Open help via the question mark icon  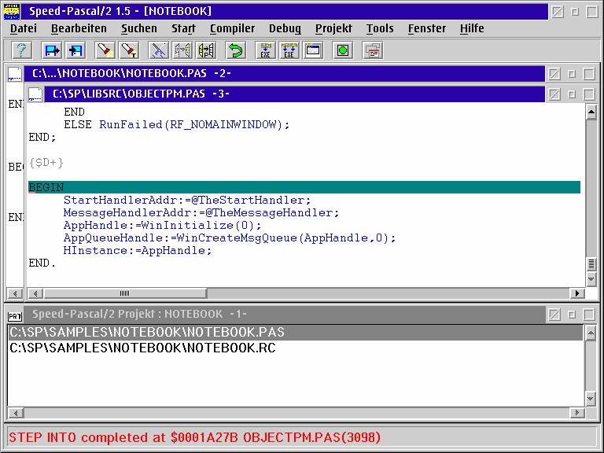(21, 50)
